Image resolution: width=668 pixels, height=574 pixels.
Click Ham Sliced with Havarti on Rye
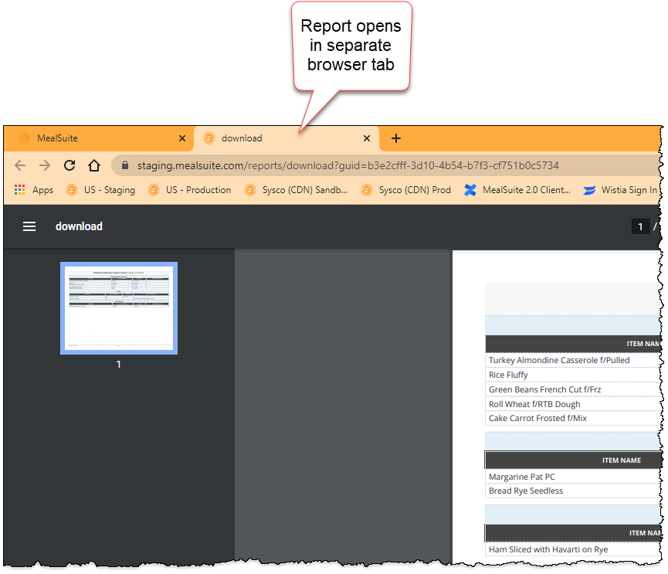click(x=574, y=550)
